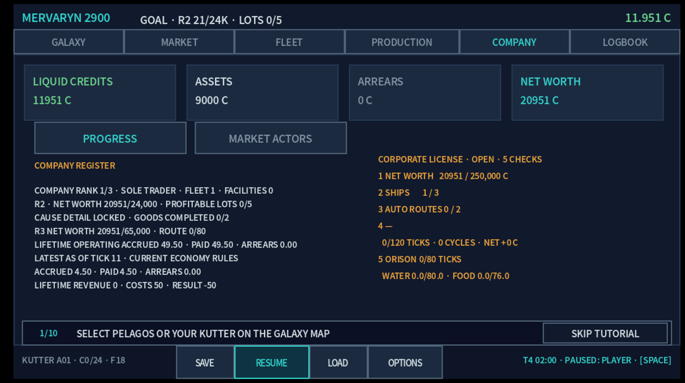Resume the paused game

point(272,362)
